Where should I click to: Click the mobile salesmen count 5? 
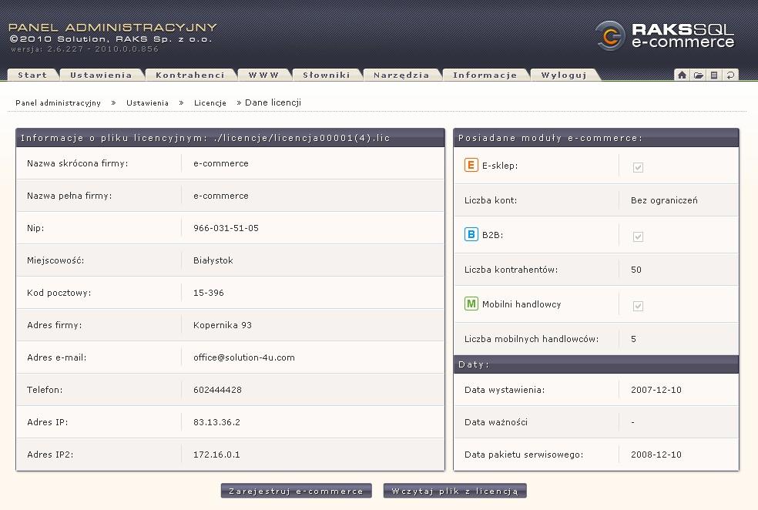(633, 339)
